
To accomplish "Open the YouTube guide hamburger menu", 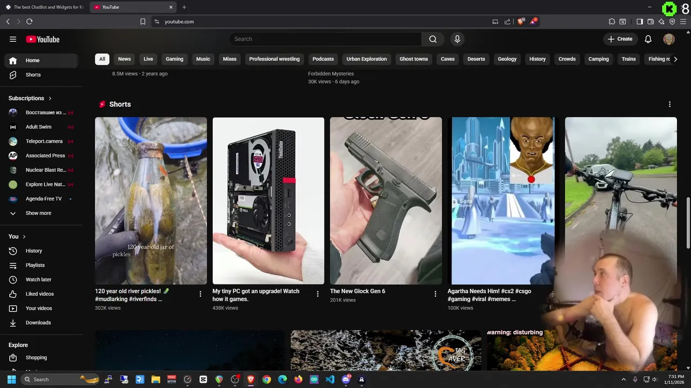I will coord(13,39).
